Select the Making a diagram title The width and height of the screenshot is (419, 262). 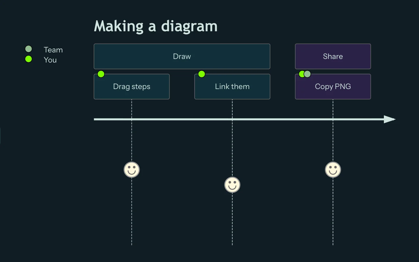click(156, 26)
